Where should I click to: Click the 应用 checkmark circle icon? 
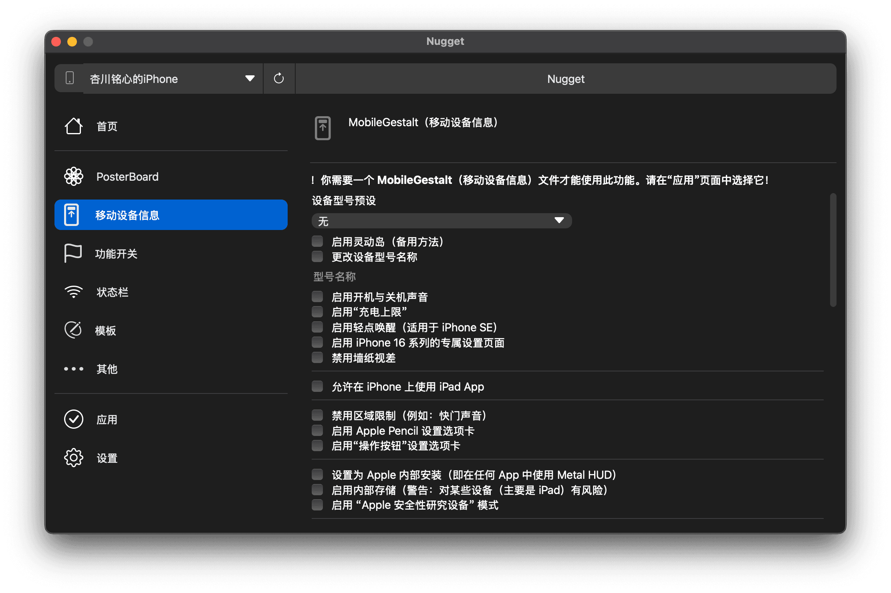click(74, 419)
